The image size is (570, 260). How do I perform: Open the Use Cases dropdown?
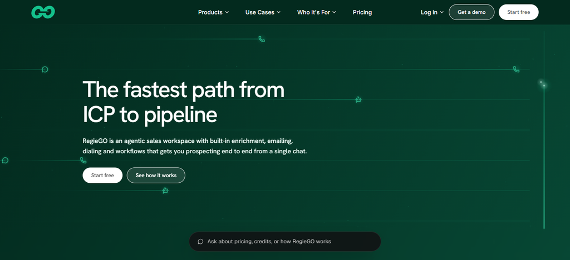[x=263, y=12]
